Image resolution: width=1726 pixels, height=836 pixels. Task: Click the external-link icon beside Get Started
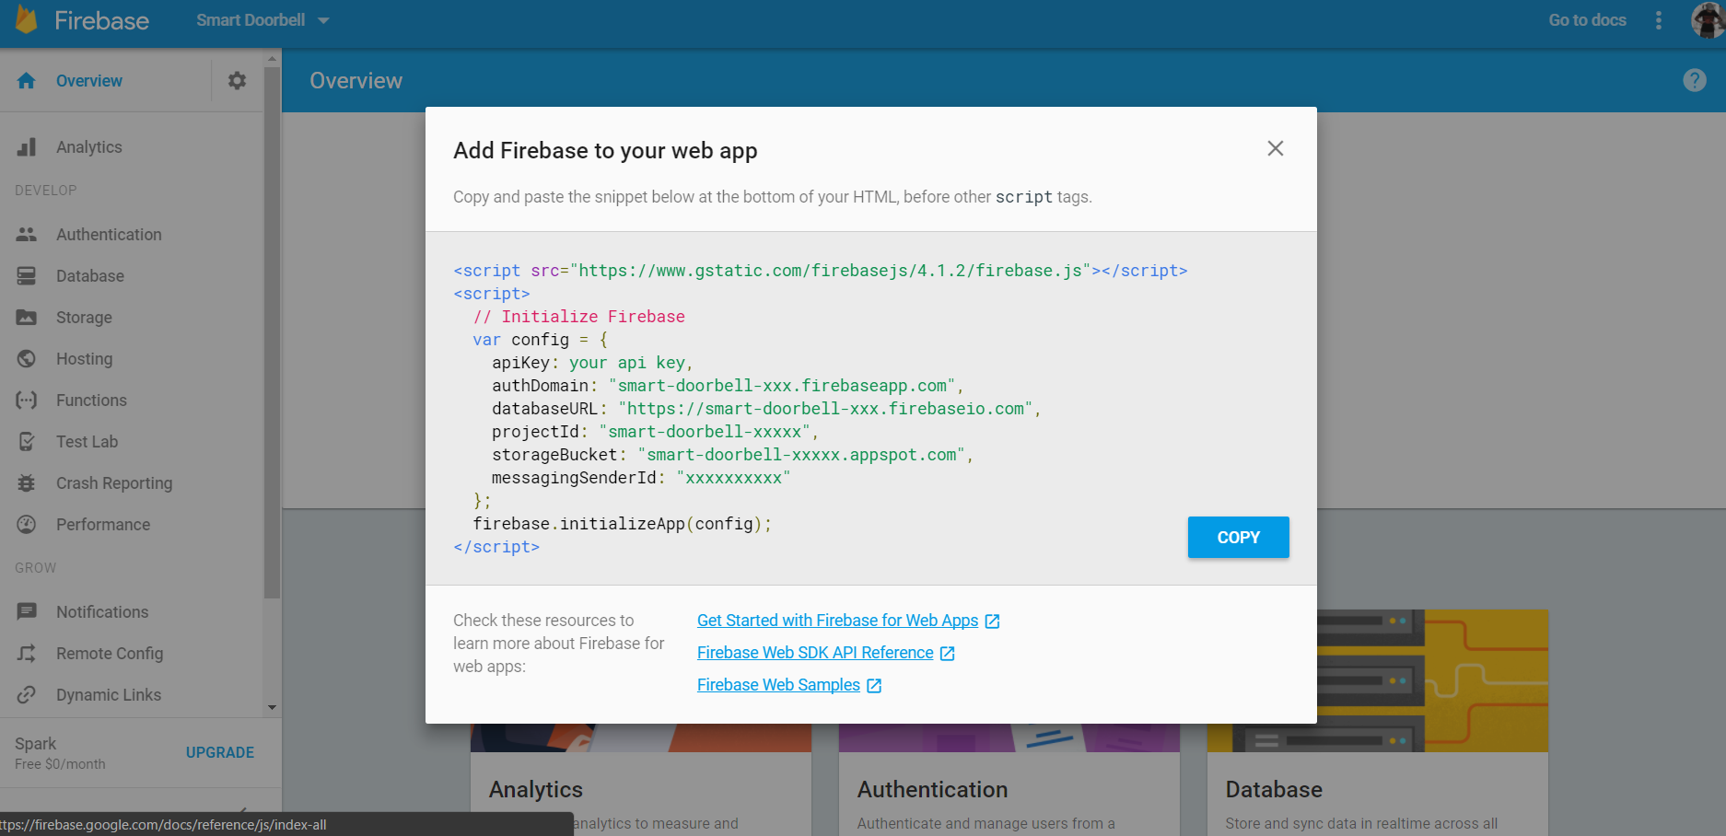pos(992,621)
